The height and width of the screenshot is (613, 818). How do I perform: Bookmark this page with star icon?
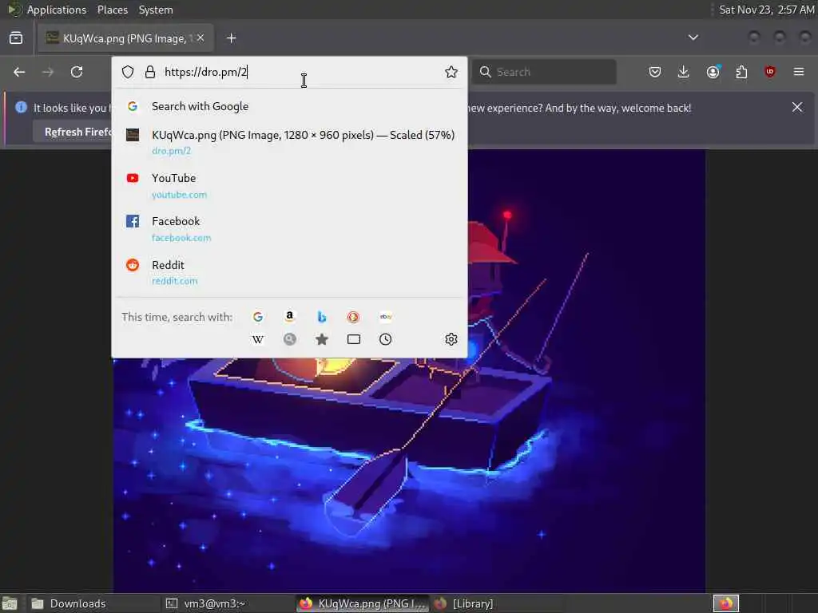pyautogui.click(x=451, y=72)
